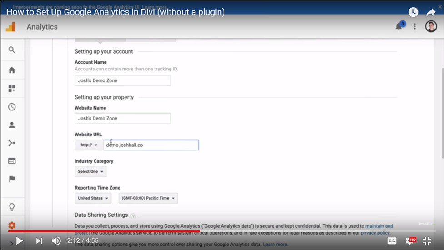Open the Industry Category Select One dropdown
Viewport: 444px width, 250px height.
click(x=90, y=171)
